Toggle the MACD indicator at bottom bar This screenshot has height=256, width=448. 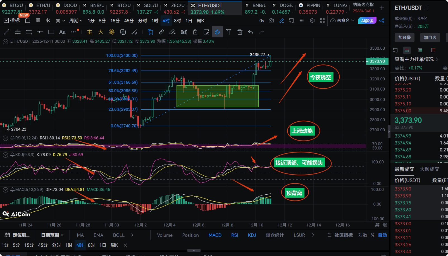215,235
